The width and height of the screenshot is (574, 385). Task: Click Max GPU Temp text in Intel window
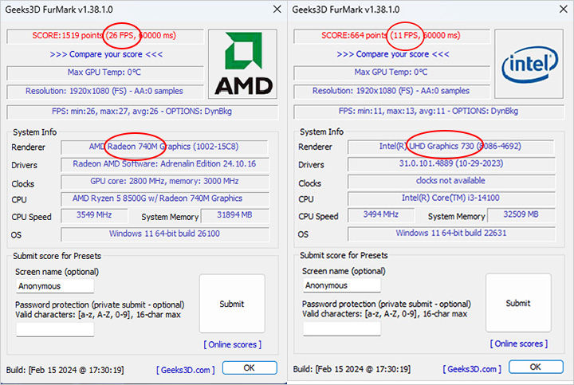[x=391, y=73]
